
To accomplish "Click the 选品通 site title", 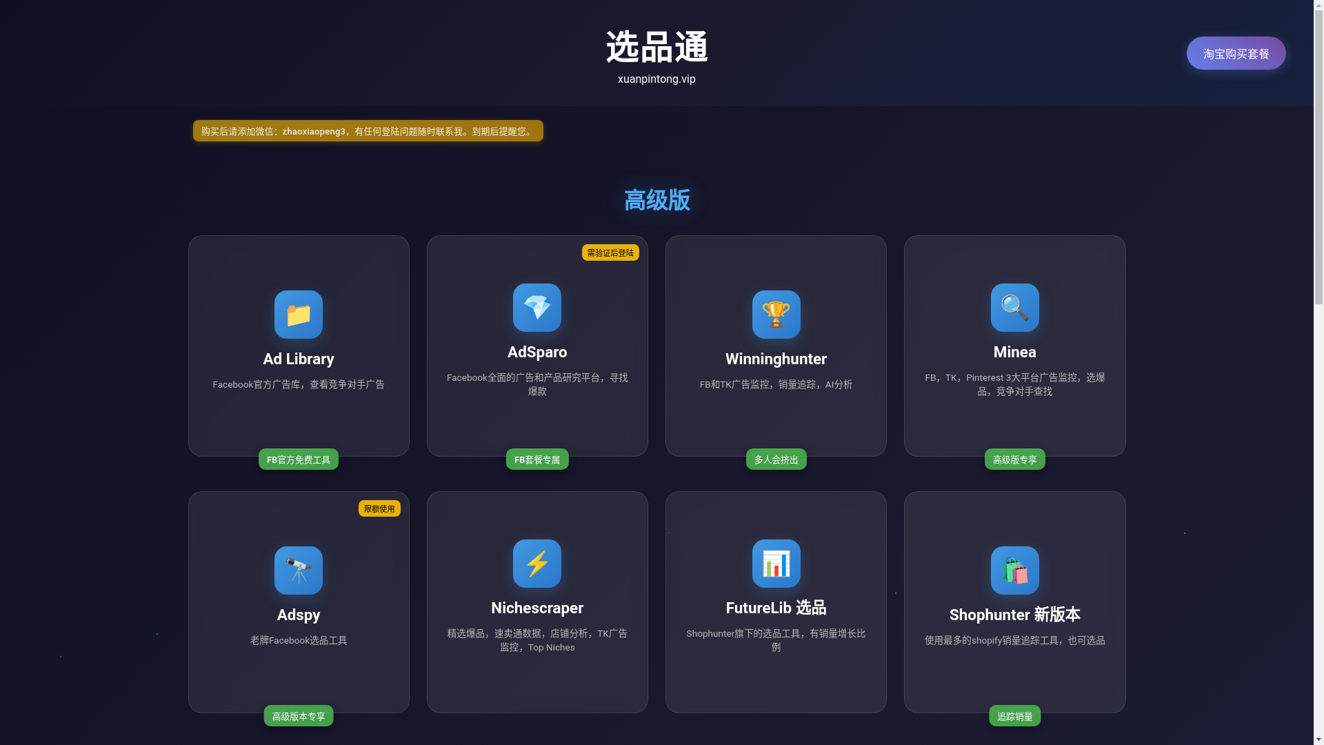I will pos(656,48).
